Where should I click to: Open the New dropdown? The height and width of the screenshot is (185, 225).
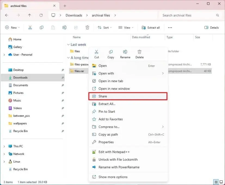(x=12, y=27)
